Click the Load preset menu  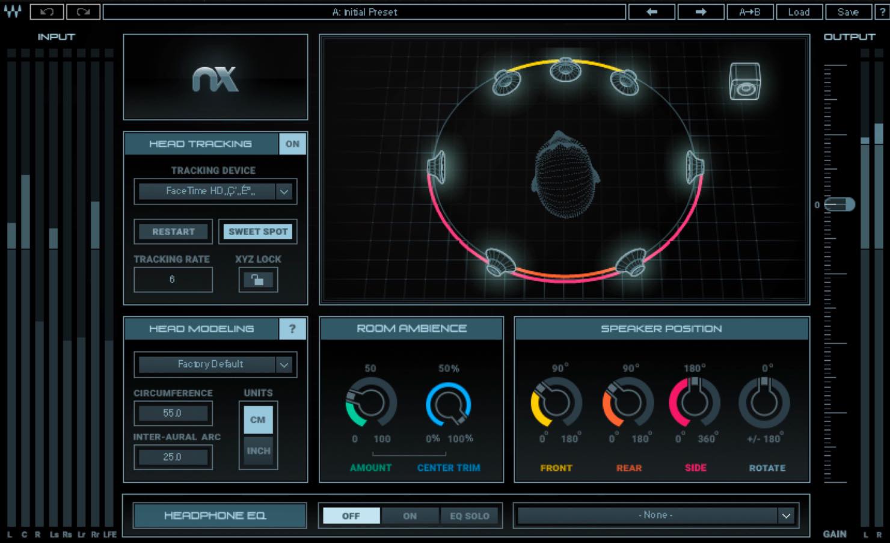(799, 11)
